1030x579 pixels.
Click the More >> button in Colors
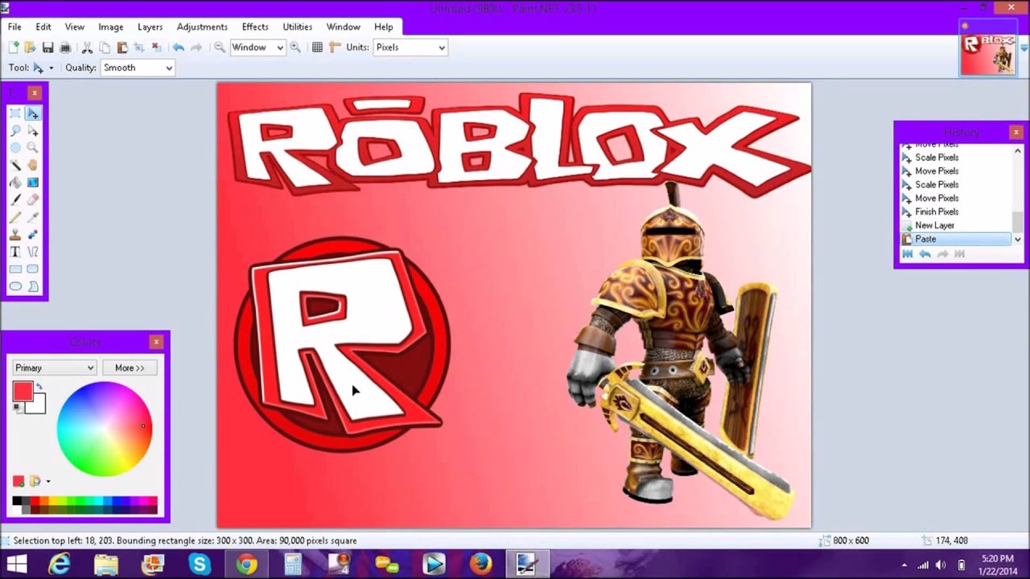point(130,368)
